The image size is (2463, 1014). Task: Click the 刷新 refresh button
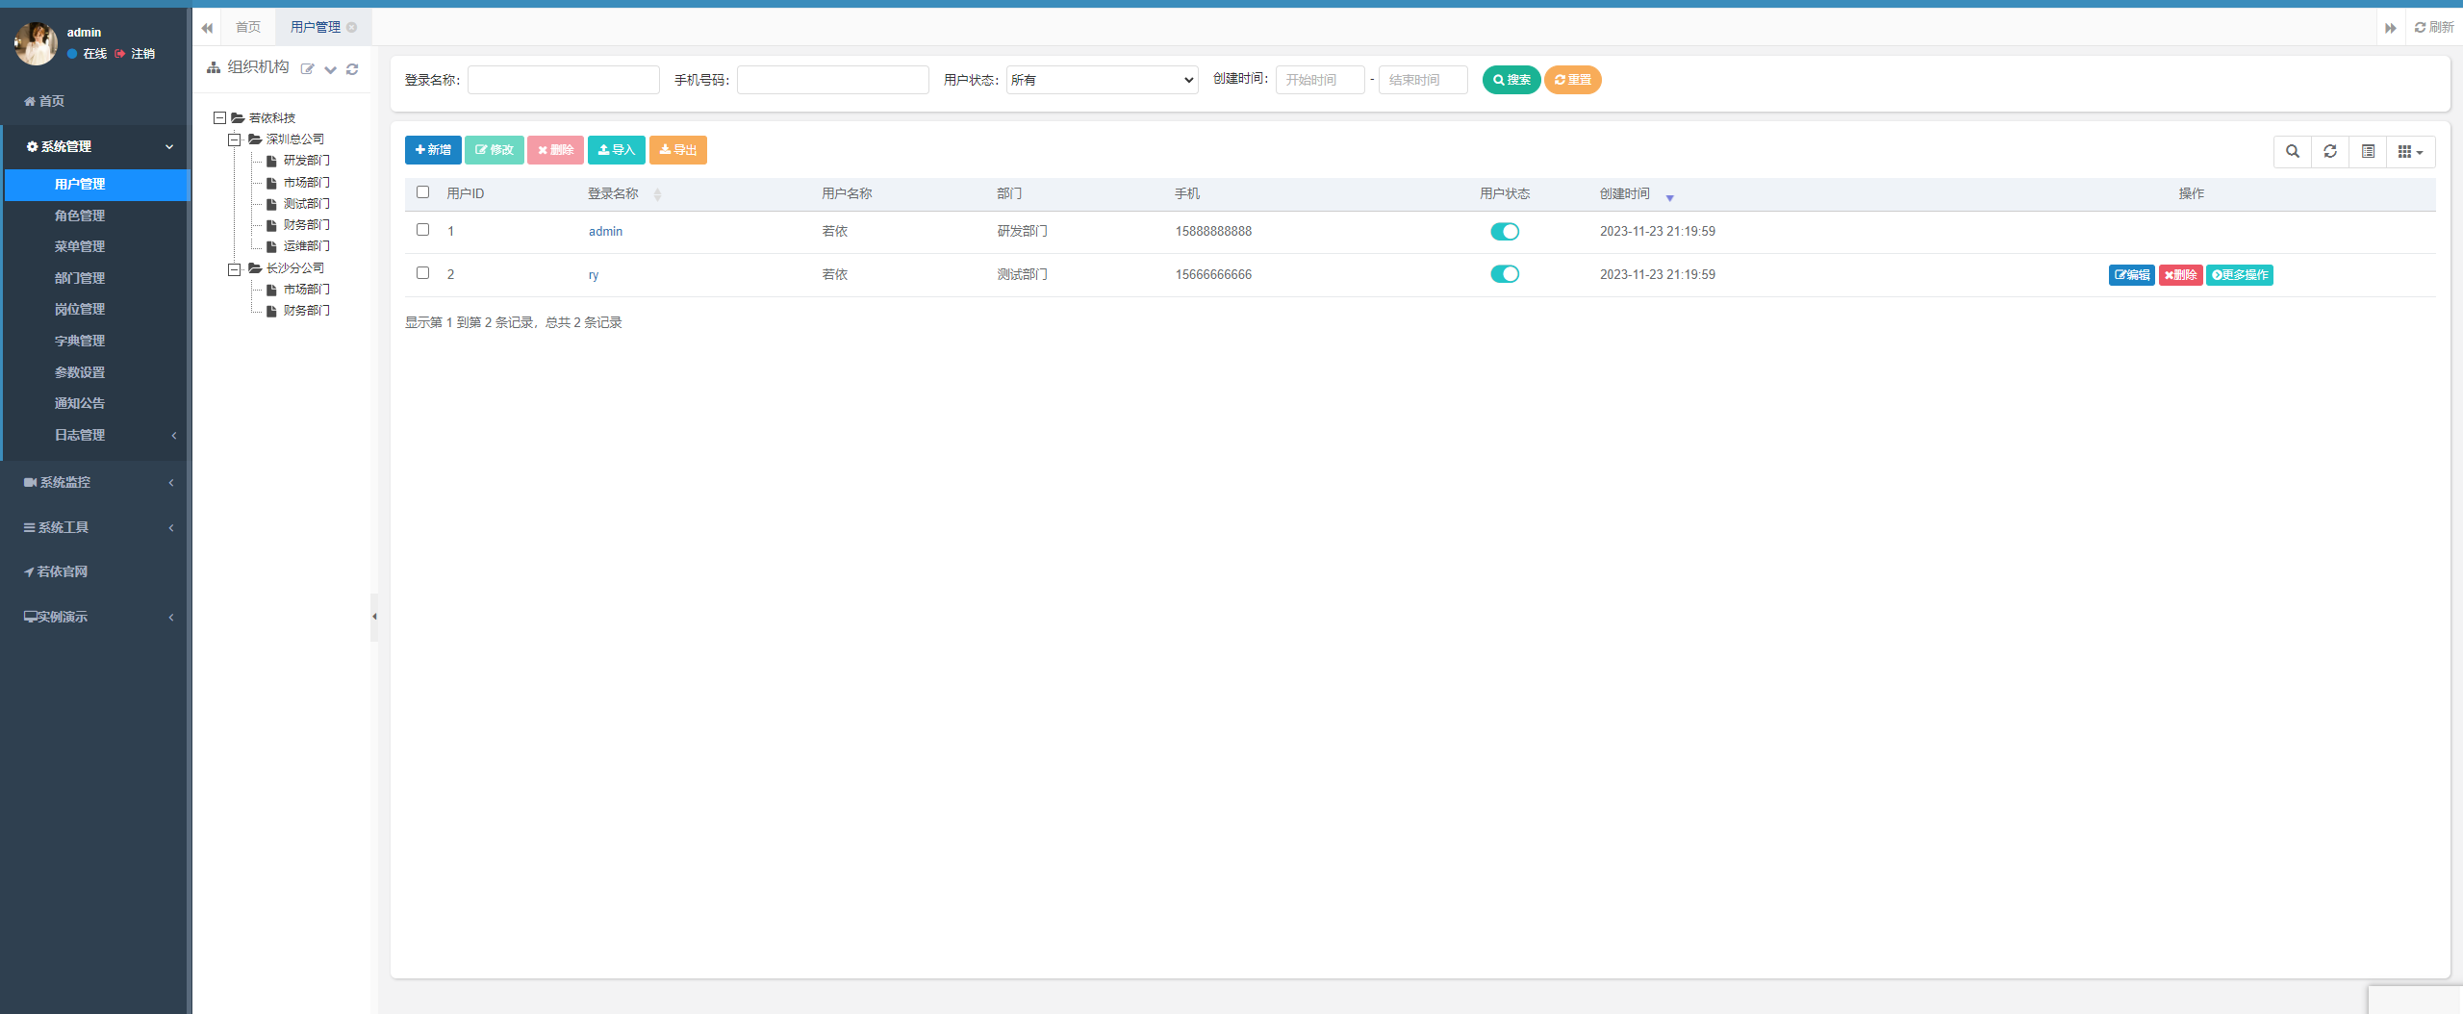[x=2434, y=27]
